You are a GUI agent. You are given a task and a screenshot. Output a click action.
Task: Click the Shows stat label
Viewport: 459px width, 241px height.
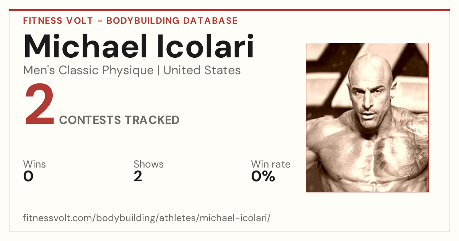[148, 164]
